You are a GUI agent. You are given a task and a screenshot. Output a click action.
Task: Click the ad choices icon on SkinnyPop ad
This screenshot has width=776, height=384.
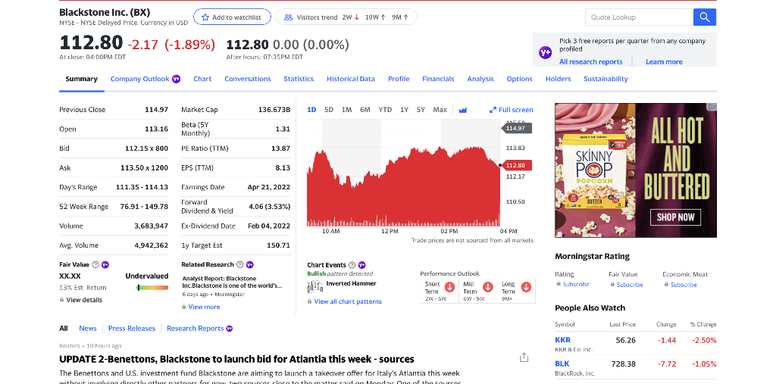point(712,106)
